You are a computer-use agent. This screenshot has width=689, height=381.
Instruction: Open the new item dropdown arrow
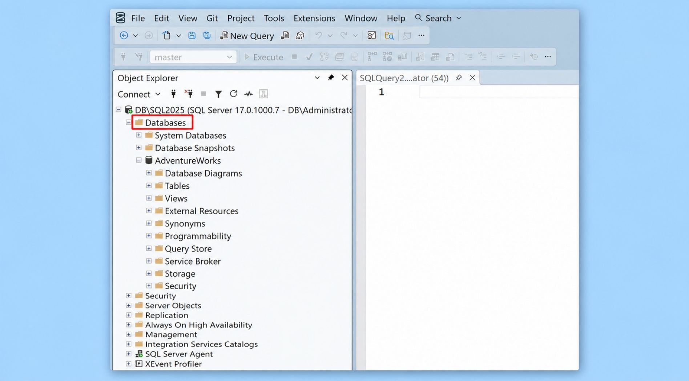click(178, 36)
